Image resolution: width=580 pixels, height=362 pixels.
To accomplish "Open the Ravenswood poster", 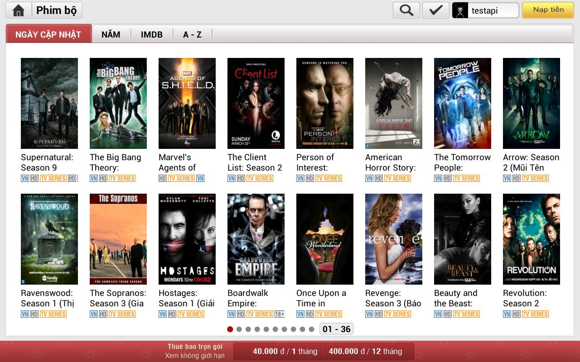I will point(49,239).
